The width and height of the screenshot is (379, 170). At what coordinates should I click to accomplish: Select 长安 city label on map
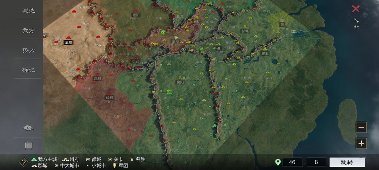click(x=136, y=61)
